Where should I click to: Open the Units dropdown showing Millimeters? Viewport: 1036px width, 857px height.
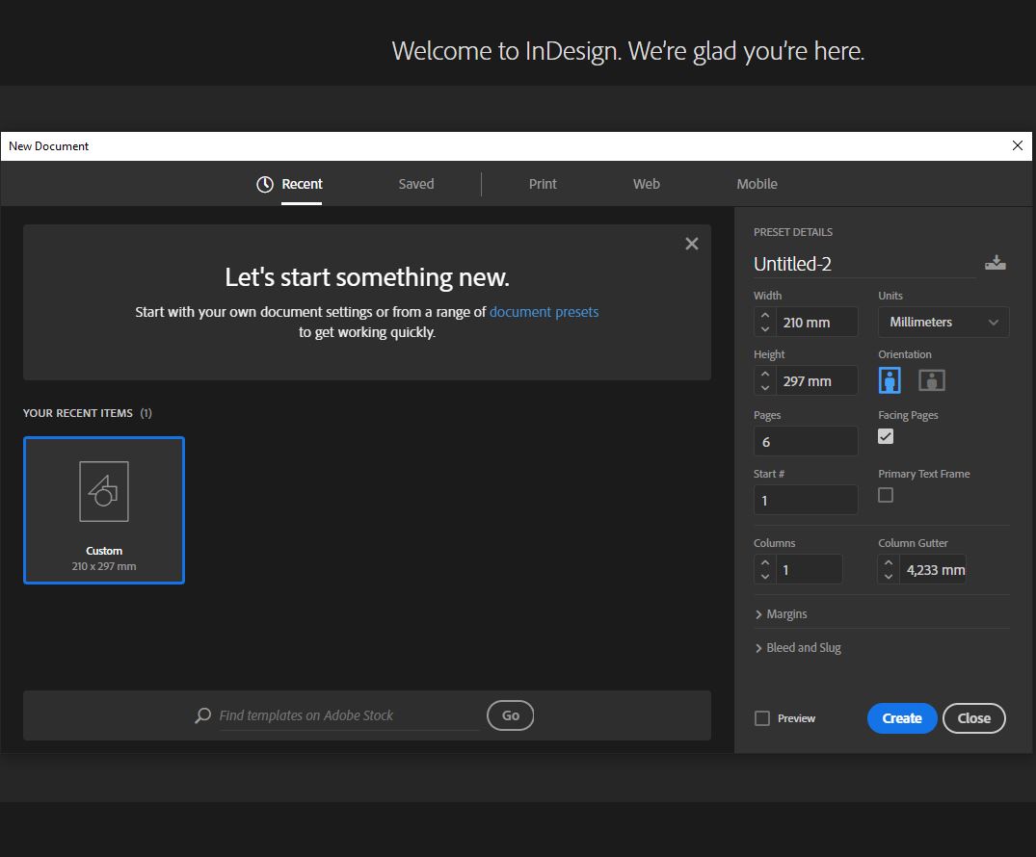coord(943,323)
